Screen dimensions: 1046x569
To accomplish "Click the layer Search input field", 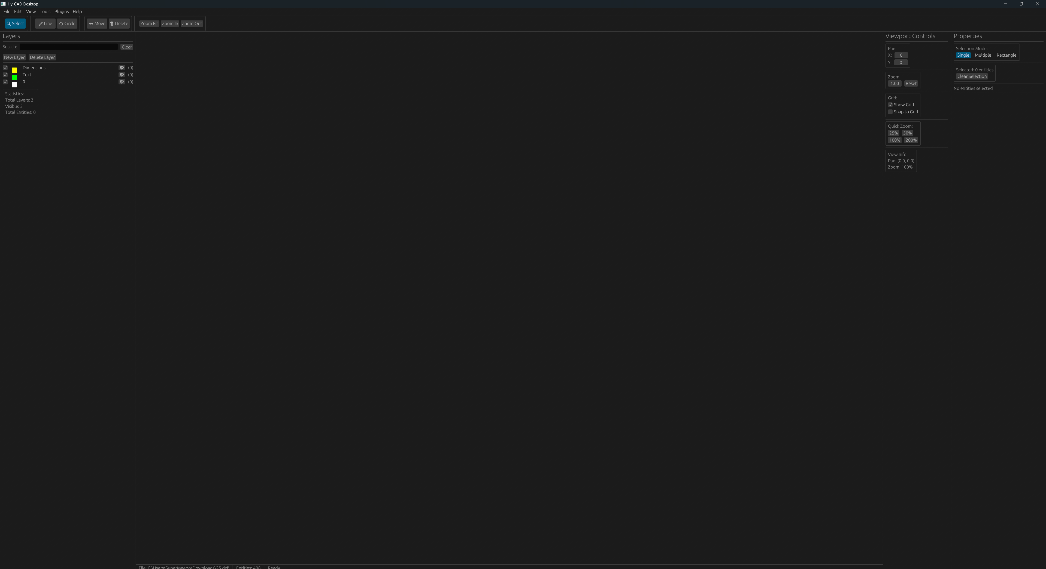I will point(69,47).
